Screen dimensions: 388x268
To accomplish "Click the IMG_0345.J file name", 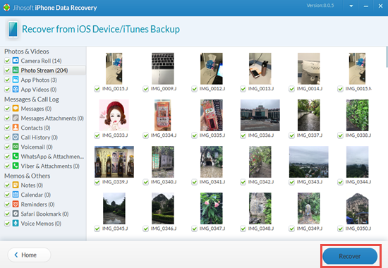I will click(115, 229).
